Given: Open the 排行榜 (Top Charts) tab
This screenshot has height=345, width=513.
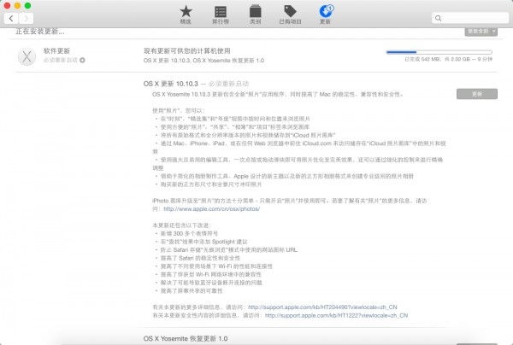Looking at the screenshot, I should 221,15.
